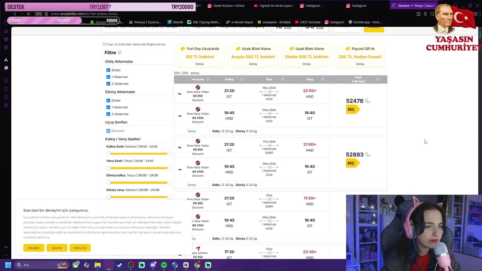
Task: Switch to Agresif bir korku oyunc tab
Action: 274,6
